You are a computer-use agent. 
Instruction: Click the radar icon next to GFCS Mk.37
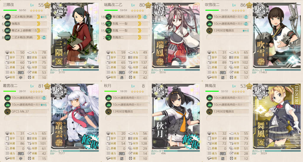point(7,112)
